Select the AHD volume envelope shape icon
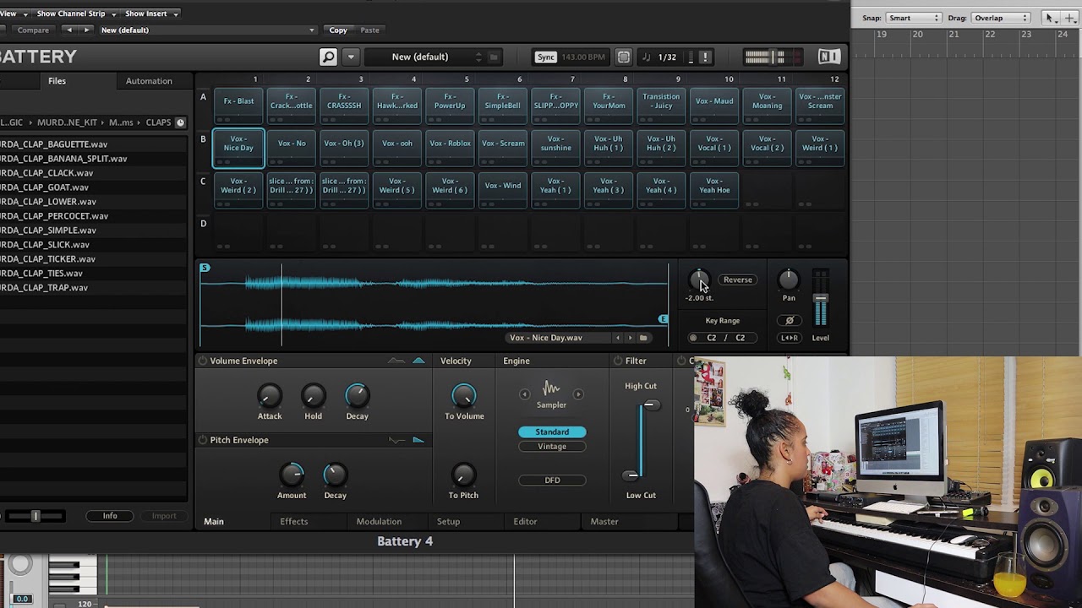 396,361
